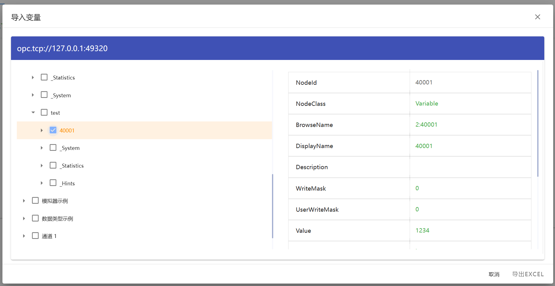The image size is (555, 286).
Task: Expand the 数据类型示例 node
Action: (24, 218)
